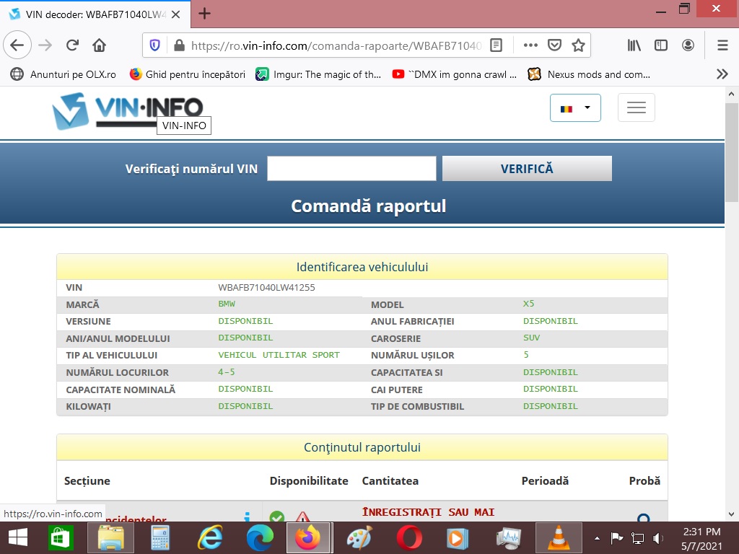Image resolution: width=739 pixels, height=554 pixels.
Task: Open a new browser tab
Action: 205,14
